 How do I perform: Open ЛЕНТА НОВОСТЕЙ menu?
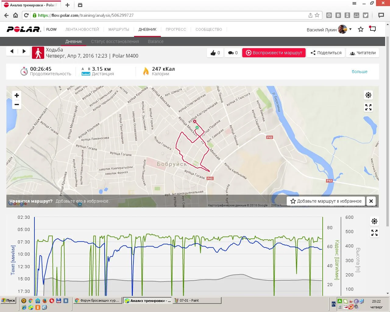[82, 30]
